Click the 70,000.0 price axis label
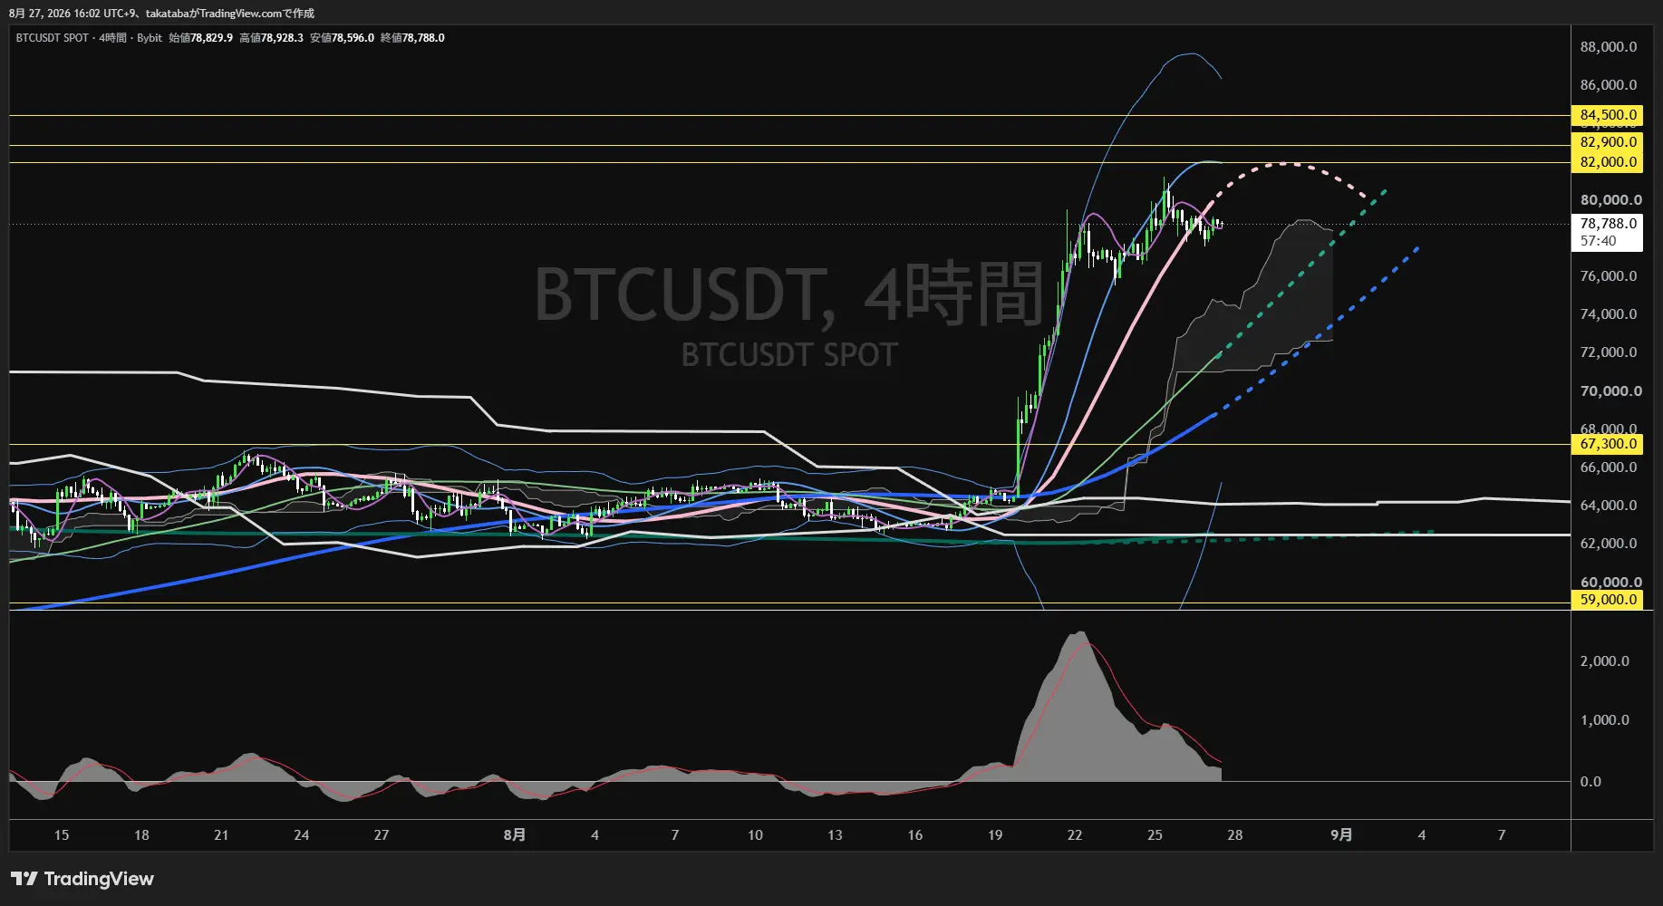Image resolution: width=1663 pixels, height=906 pixels. tap(1610, 391)
